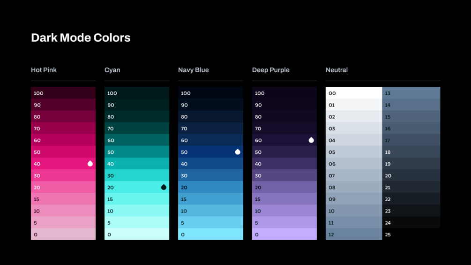
Task: Click the droplet icon on Hot Pink 40
Action: [x=90, y=164]
